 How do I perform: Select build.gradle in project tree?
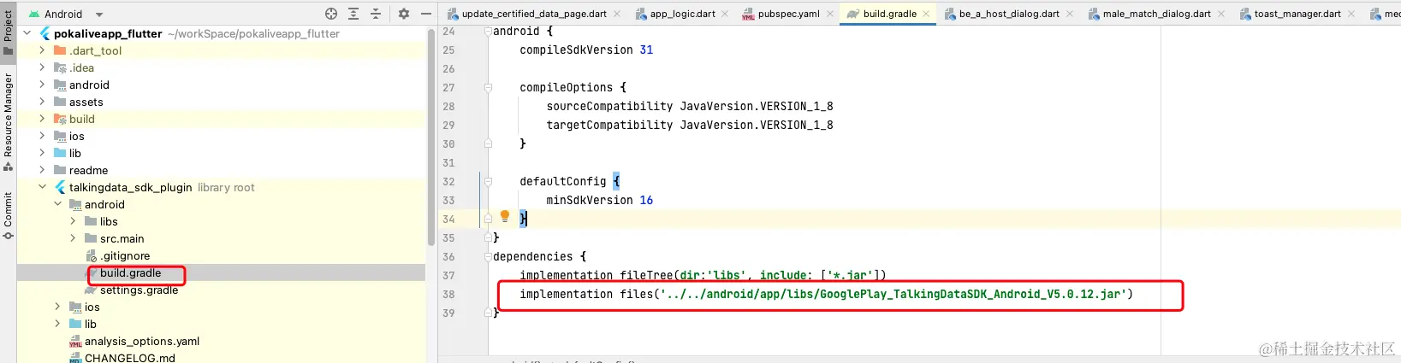tap(130, 272)
